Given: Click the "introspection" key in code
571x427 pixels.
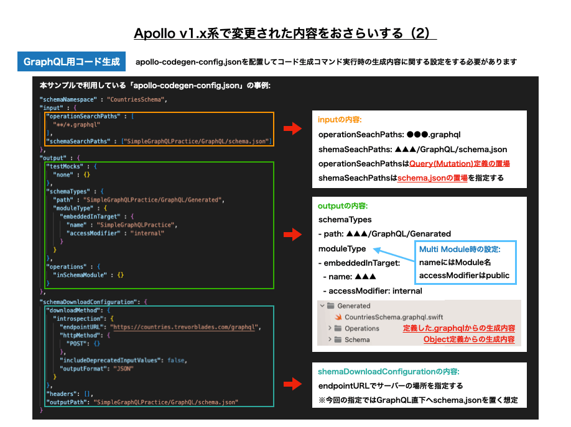Looking at the screenshot, I should tap(78, 319).
